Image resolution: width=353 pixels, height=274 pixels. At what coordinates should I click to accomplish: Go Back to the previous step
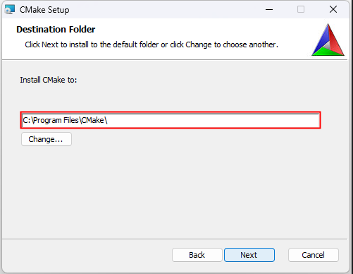coord(197,255)
